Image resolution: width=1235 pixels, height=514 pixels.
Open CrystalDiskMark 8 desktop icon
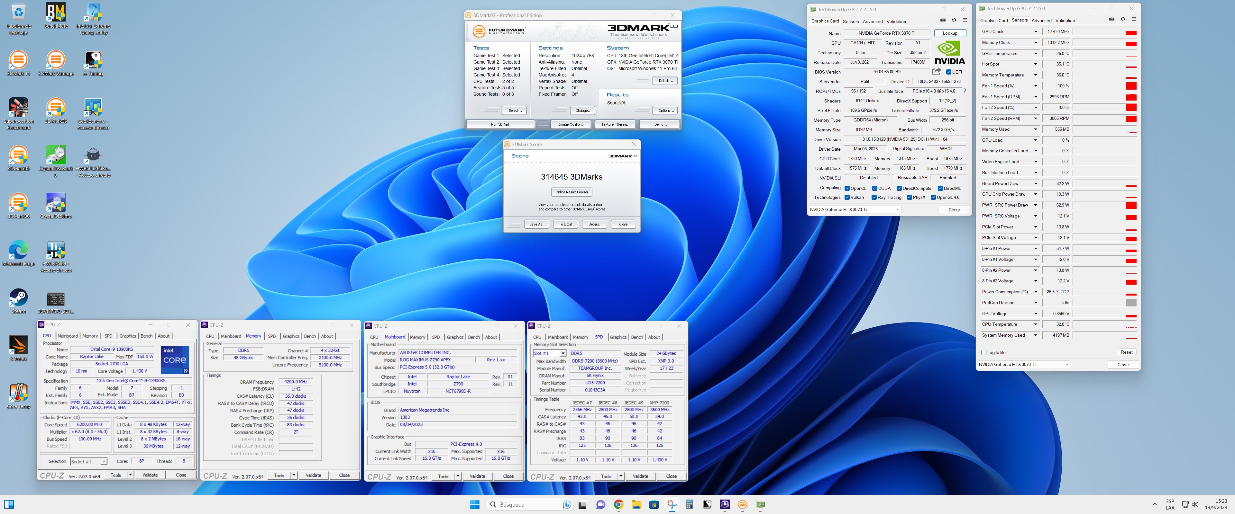(x=56, y=161)
